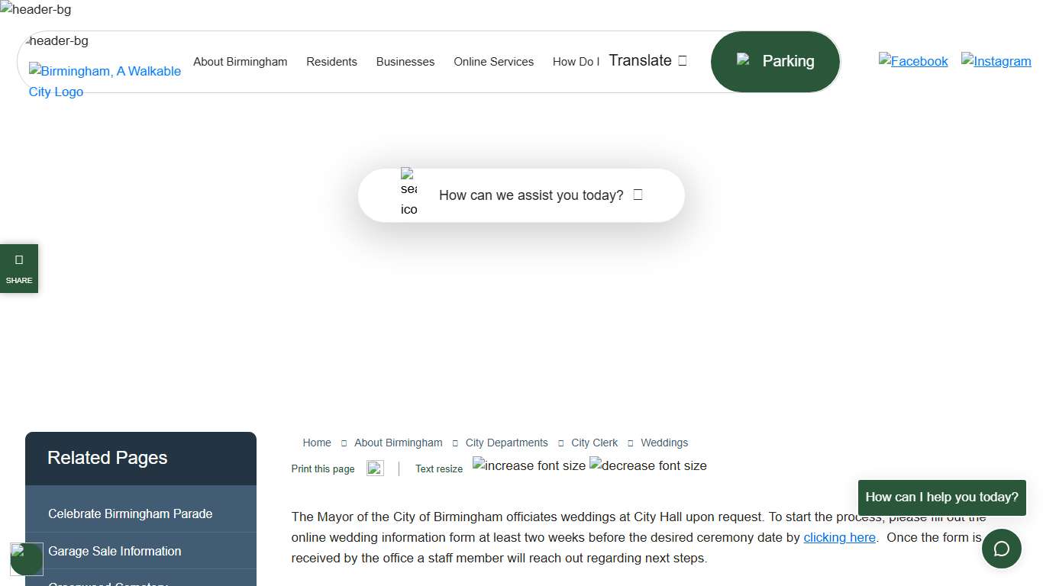Click the print page icon

click(375, 468)
